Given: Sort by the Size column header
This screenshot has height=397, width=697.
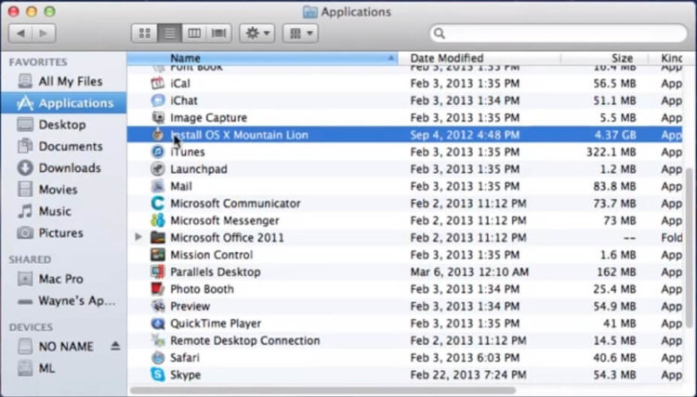Looking at the screenshot, I should pos(605,59).
